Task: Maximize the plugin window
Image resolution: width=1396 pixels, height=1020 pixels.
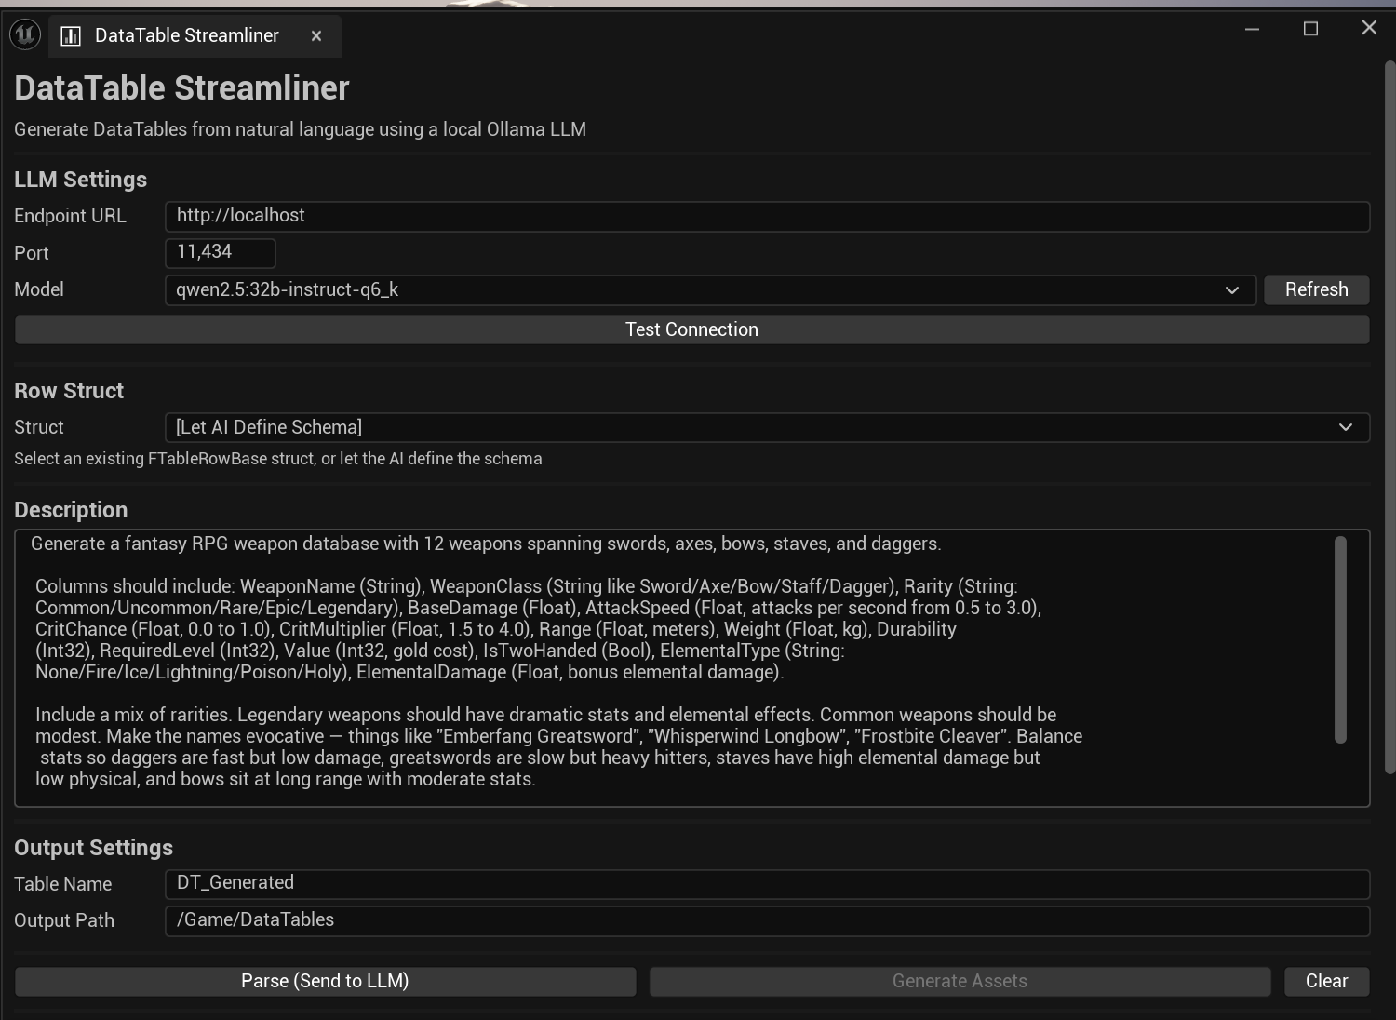Action: (x=1310, y=29)
